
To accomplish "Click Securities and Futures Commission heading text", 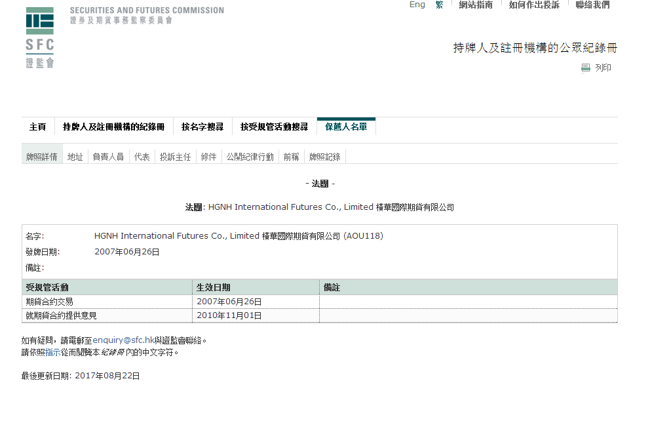I will tap(147, 10).
